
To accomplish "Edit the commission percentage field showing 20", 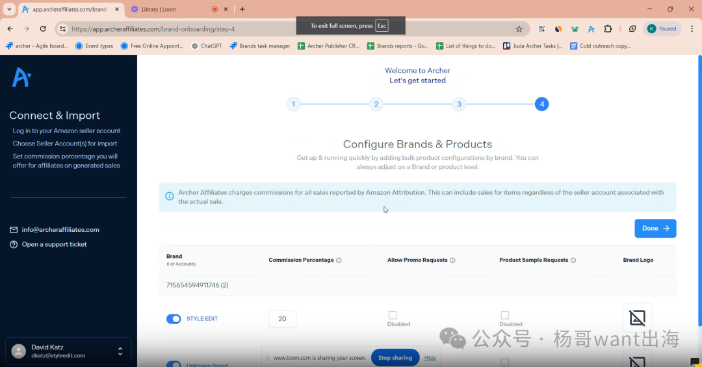I will (282, 319).
